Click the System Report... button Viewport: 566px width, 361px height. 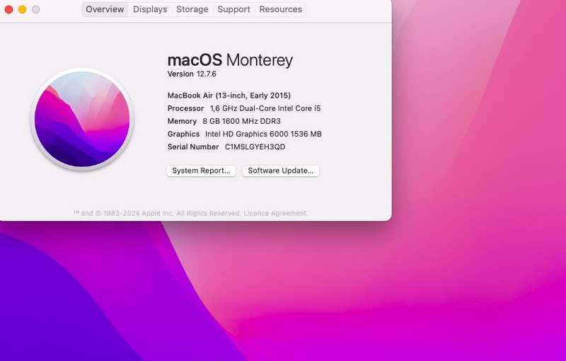tap(201, 171)
